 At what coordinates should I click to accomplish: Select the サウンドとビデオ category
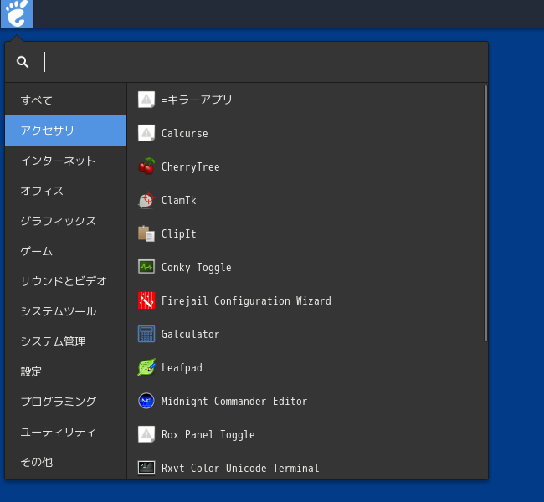click(x=65, y=281)
